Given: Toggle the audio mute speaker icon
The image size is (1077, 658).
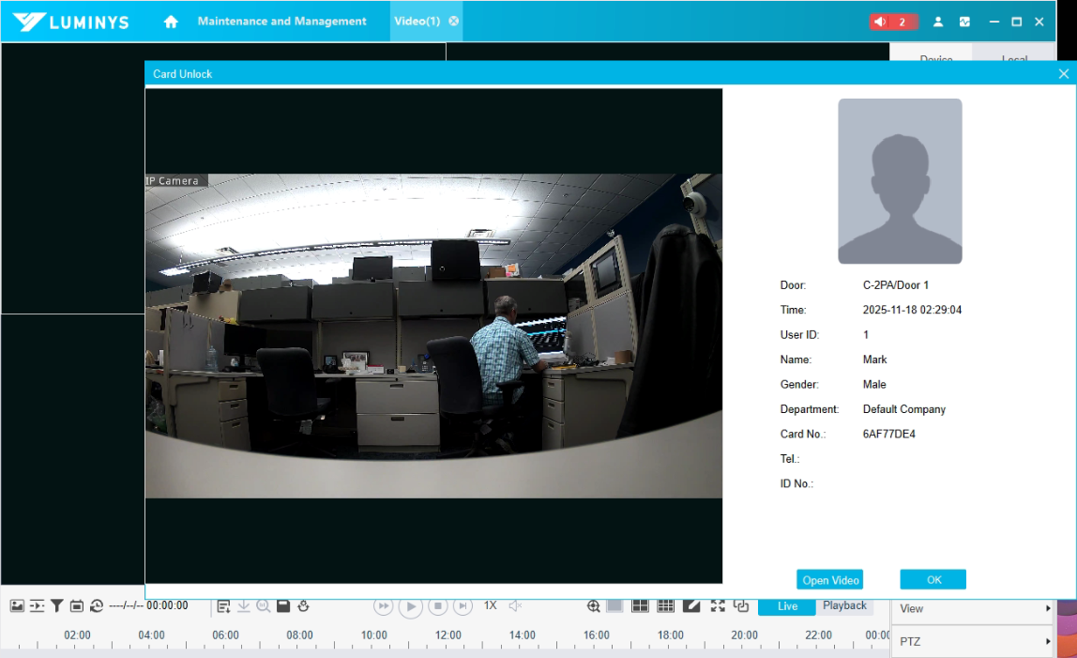Looking at the screenshot, I should click(515, 606).
